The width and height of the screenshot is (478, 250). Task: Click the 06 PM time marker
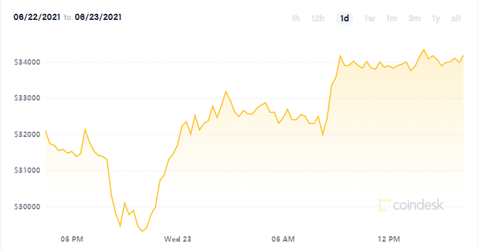coord(72,240)
